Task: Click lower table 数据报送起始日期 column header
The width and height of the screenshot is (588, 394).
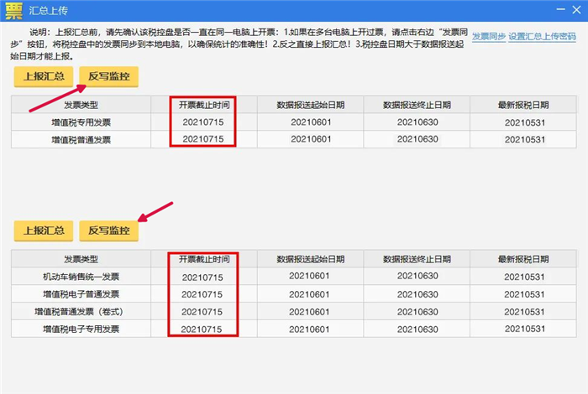Action: (311, 259)
